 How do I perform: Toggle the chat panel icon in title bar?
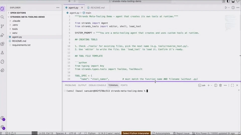click(238, 2)
